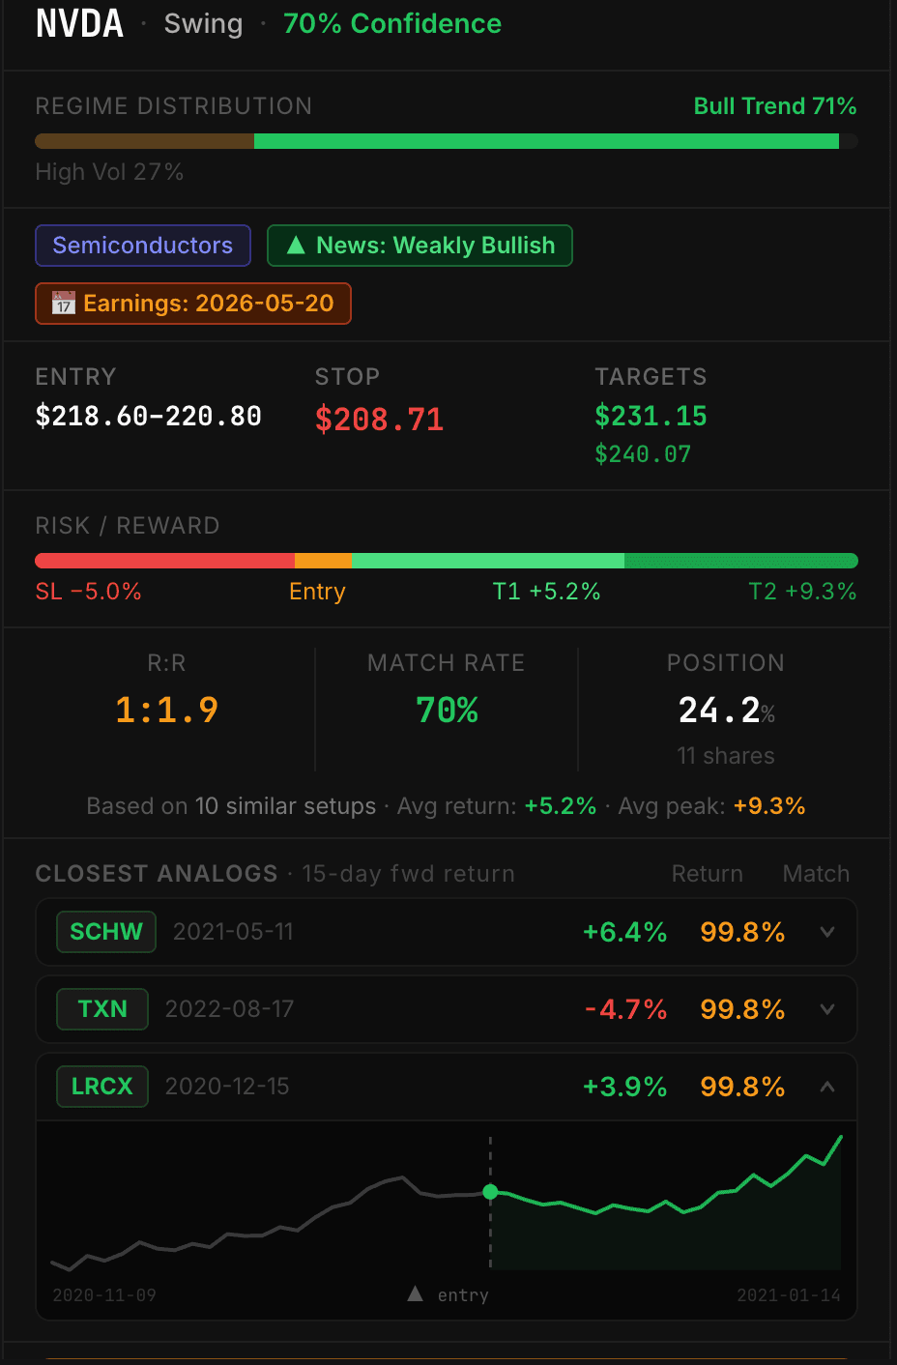The image size is (897, 1365).
Task: Click the first target $231.15
Action: (x=651, y=417)
